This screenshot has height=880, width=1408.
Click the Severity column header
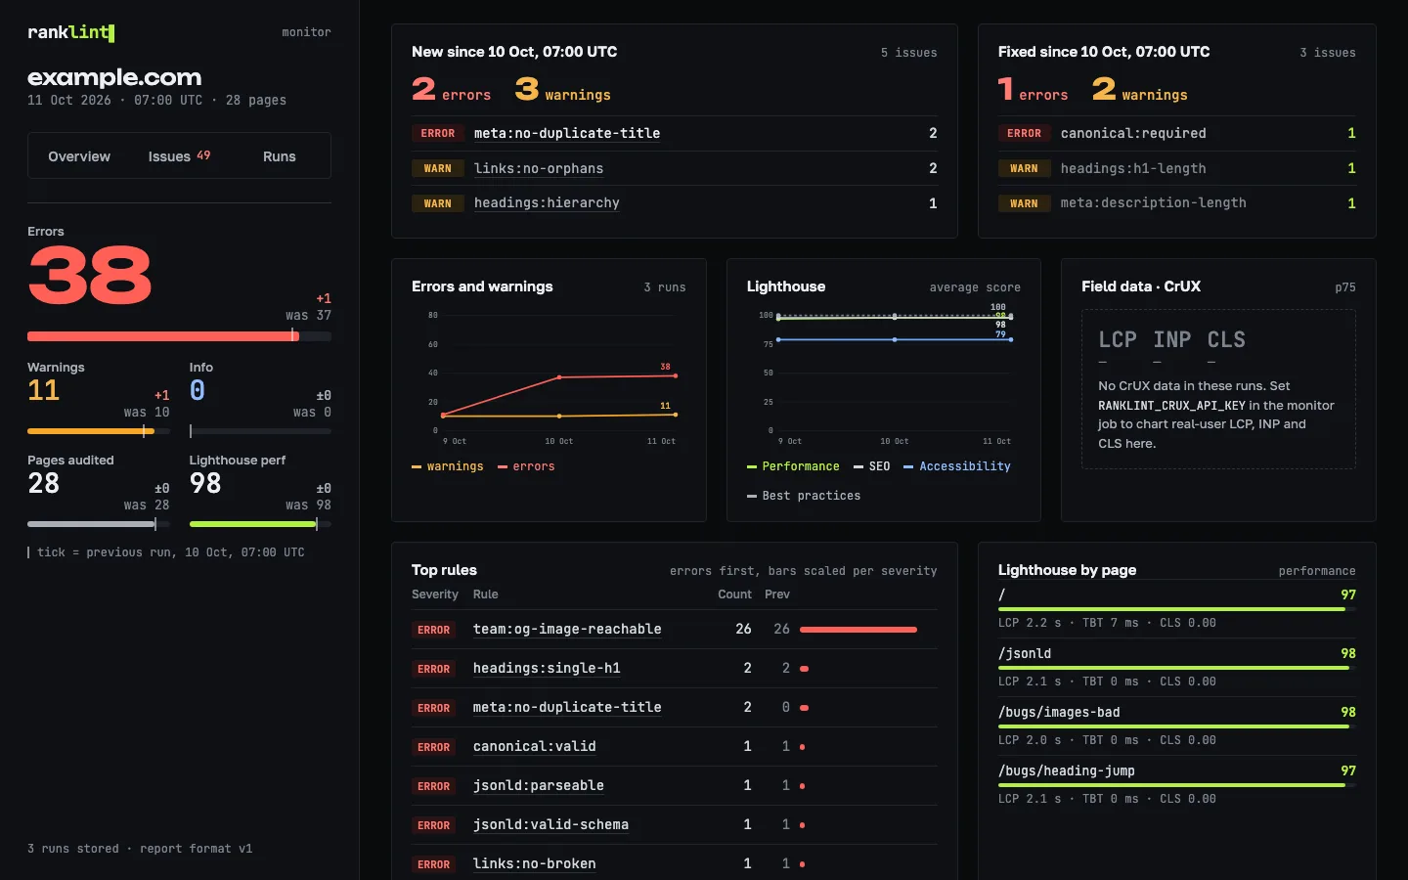(x=435, y=594)
